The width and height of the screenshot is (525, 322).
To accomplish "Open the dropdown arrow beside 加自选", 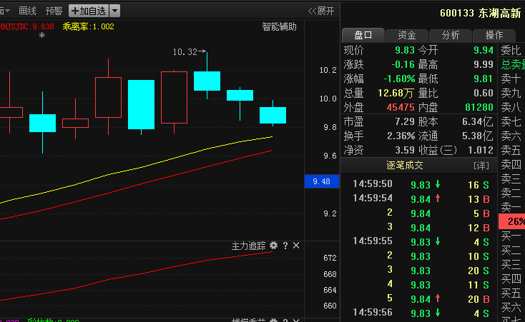I will (x=116, y=11).
